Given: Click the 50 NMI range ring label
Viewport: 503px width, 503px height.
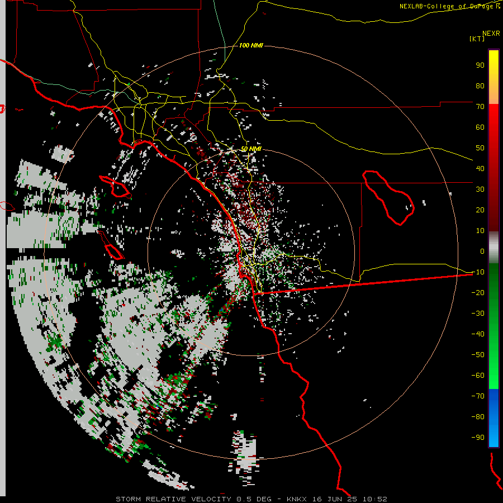Looking at the screenshot, I should coord(251,149).
